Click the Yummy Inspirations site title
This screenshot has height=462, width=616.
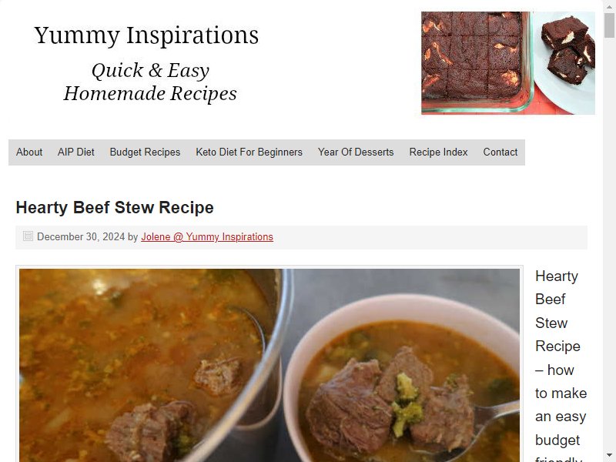(x=146, y=35)
